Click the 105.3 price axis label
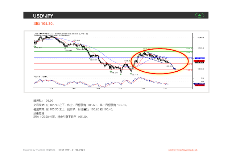Image resolution: width=232 pixels, height=164 pixels. (x=200, y=69)
